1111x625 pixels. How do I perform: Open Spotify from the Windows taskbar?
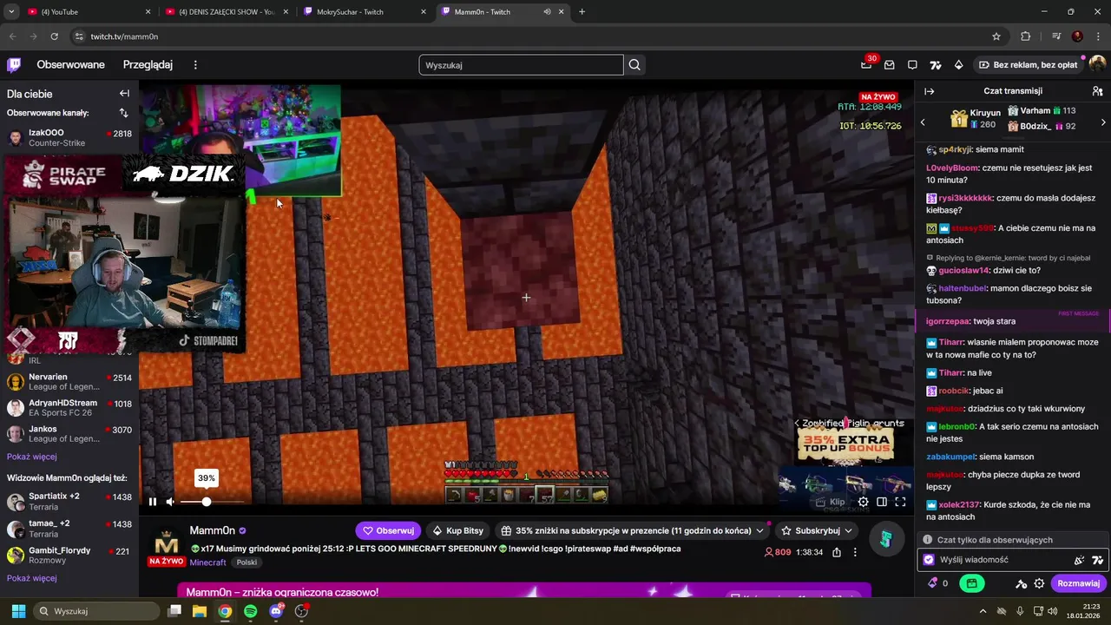(x=250, y=611)
